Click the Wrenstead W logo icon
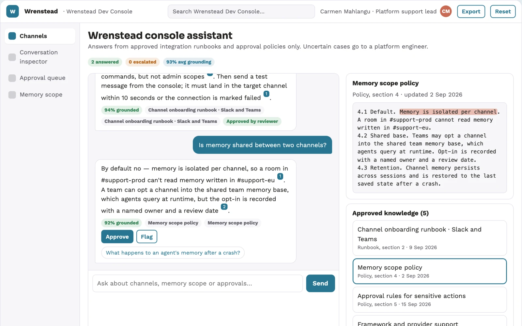The image size is (522, 326). pos(12,11)
